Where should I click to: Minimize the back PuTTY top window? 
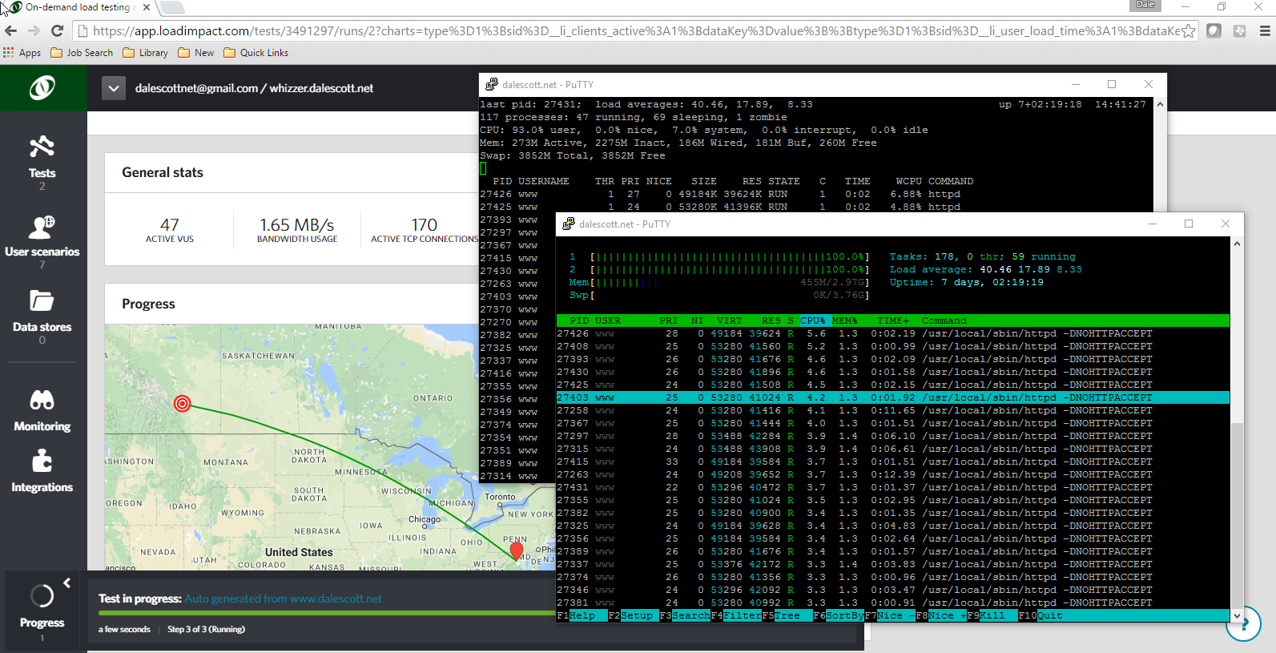click(1076, 84)
